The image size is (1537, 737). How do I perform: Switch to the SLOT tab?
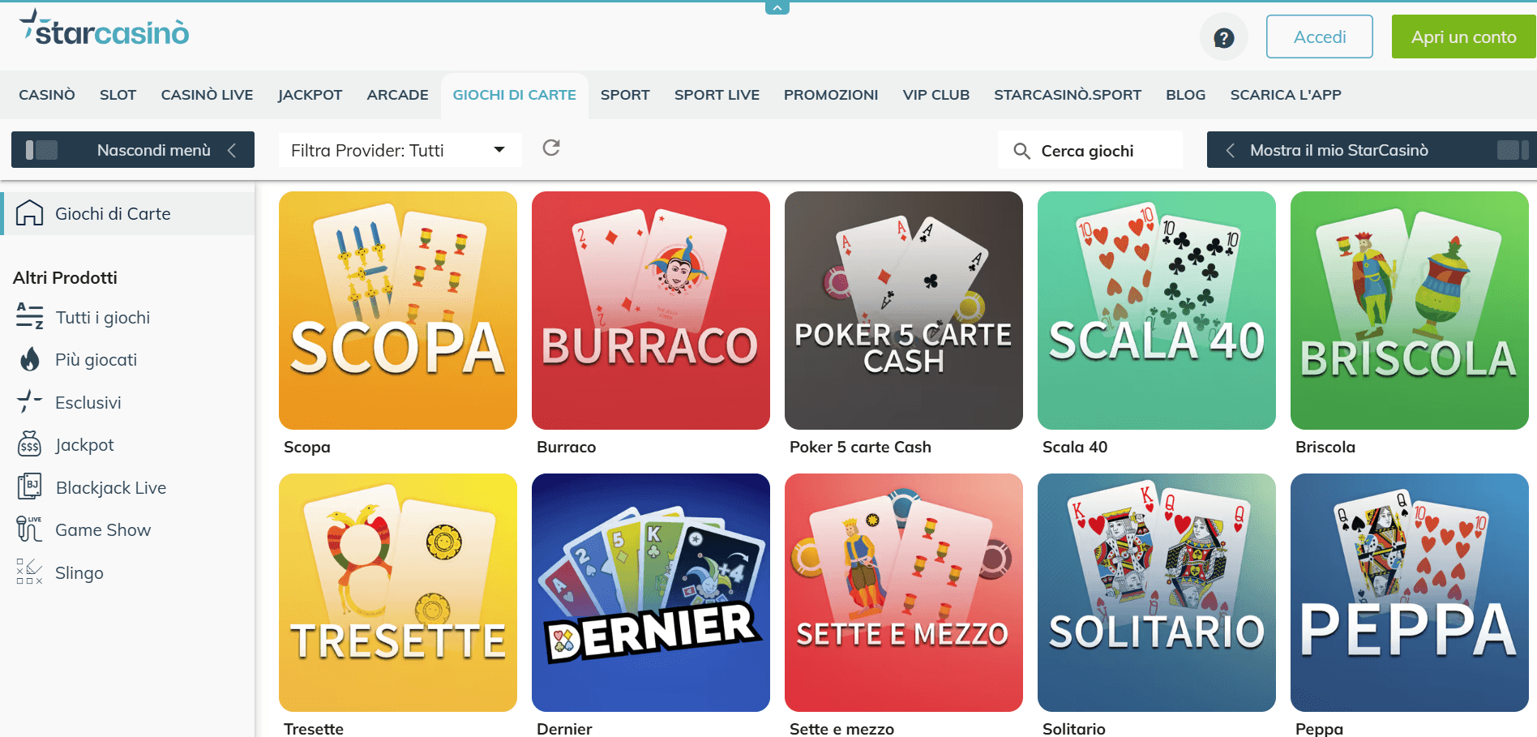(118, 95)
